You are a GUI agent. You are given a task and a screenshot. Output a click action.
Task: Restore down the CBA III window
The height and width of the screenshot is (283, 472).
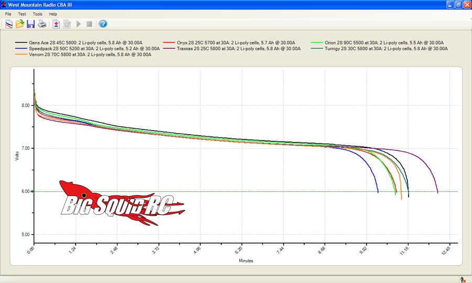[458, 5]
